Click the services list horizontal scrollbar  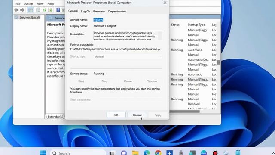[x=184, y=112]
